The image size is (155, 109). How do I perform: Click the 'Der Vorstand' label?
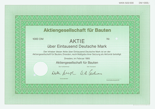(91, 67)
